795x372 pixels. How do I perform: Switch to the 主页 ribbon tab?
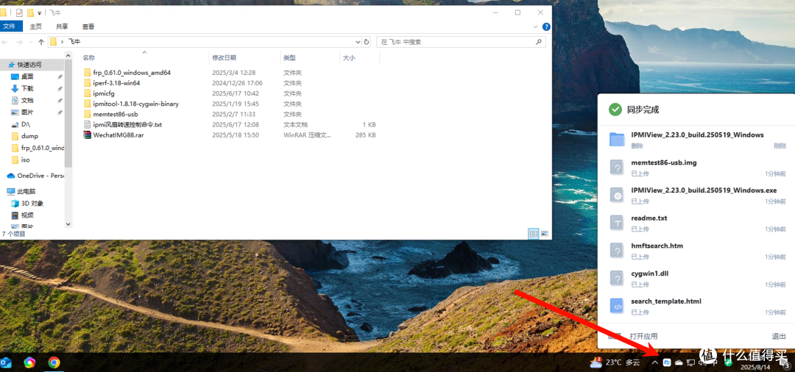click(35, 26)
